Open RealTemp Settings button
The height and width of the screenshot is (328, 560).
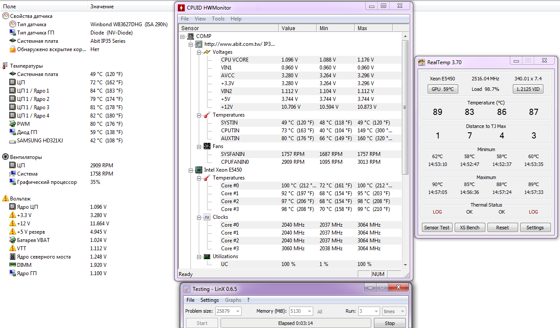coord(535,228)
